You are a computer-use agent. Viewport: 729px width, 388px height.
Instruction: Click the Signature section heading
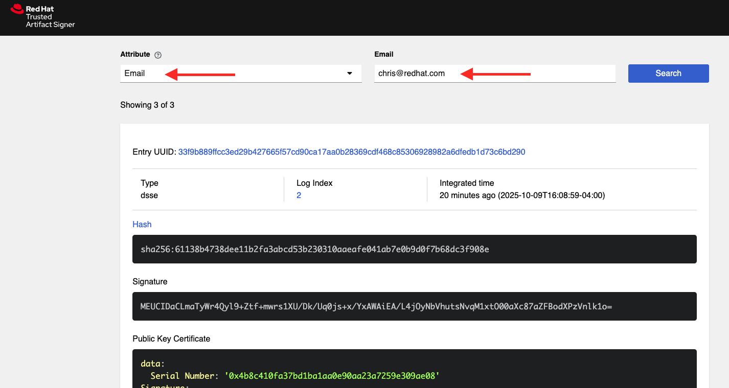point(150,282)
